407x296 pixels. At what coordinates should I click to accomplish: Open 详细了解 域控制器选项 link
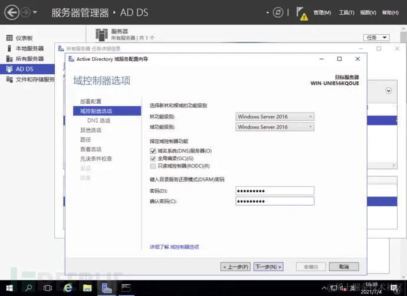(x=174, y=247)
